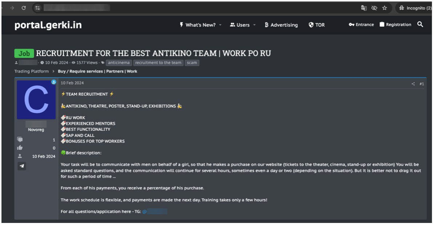
Task: Click the messages count icon
Action: [20, 139]
